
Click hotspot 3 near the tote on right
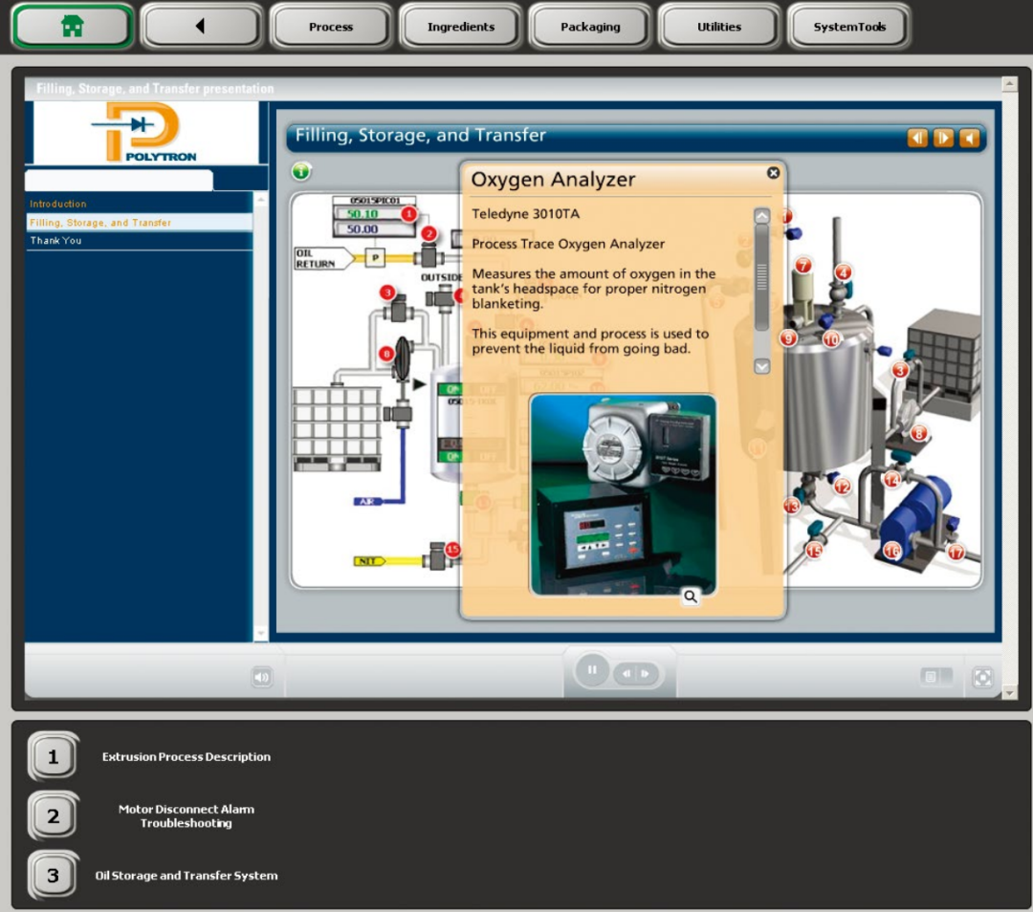click(900, 370)
